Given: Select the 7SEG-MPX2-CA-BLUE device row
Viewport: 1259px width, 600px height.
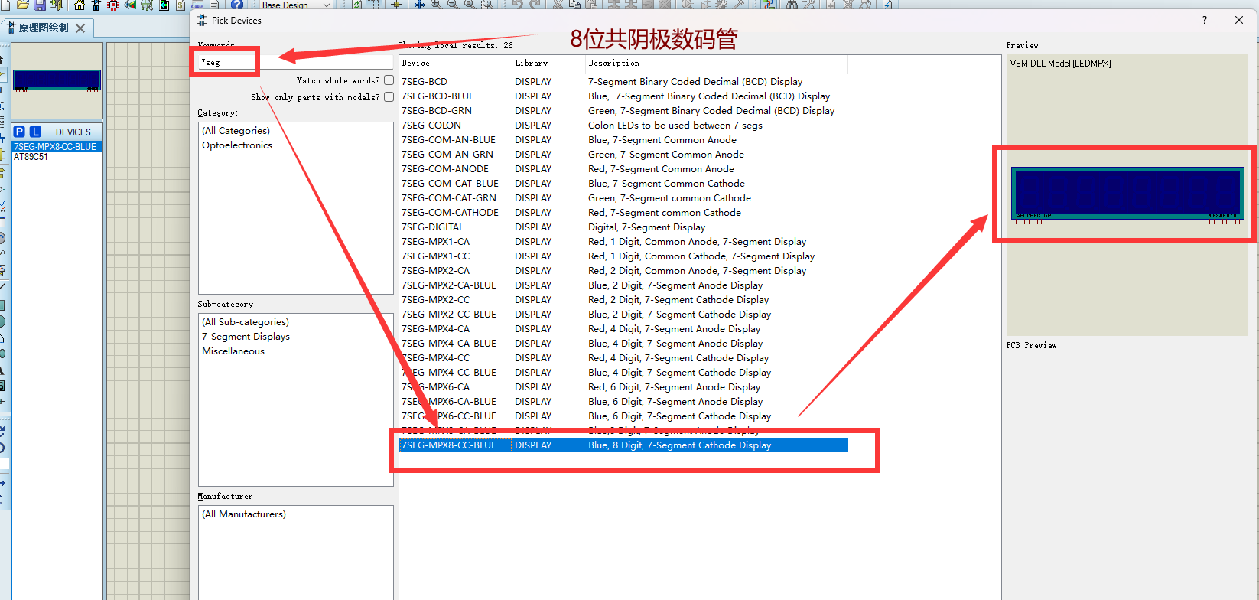Looking at the screenshot, I should tap(623, 285).
